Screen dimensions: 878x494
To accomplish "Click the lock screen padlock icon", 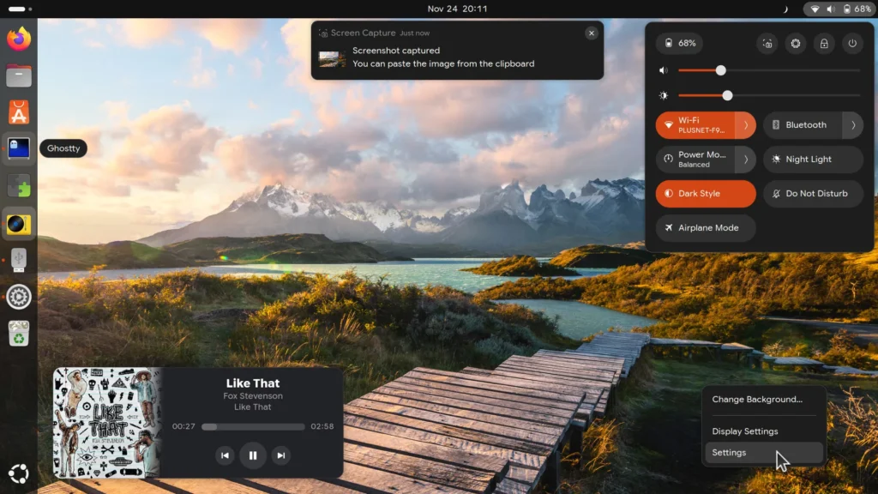I will click(823, 43).
